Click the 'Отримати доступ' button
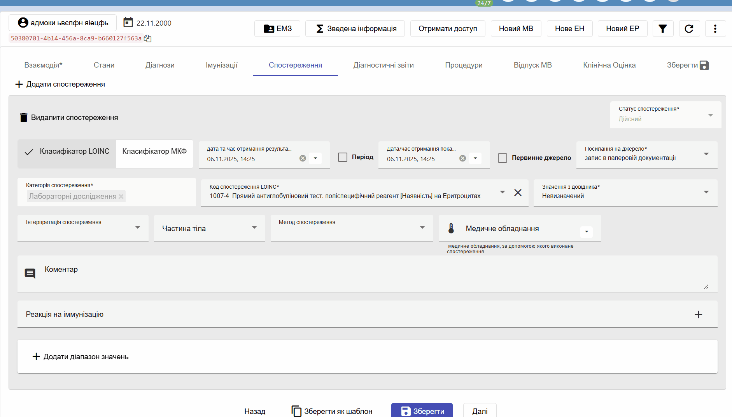 click(448, 29)
